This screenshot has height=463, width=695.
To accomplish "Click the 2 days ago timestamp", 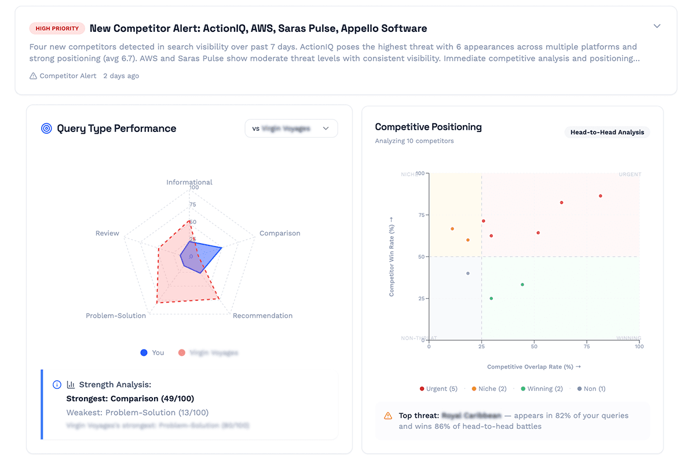I will pyautogui.click(x=121, y=76).
